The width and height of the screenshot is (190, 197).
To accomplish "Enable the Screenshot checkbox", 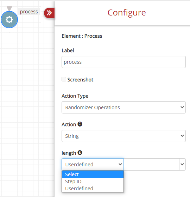I will (x=64, y=79).
